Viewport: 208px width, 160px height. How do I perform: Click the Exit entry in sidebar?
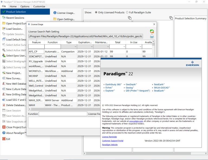pyautogui.click(x=8, y=139)
